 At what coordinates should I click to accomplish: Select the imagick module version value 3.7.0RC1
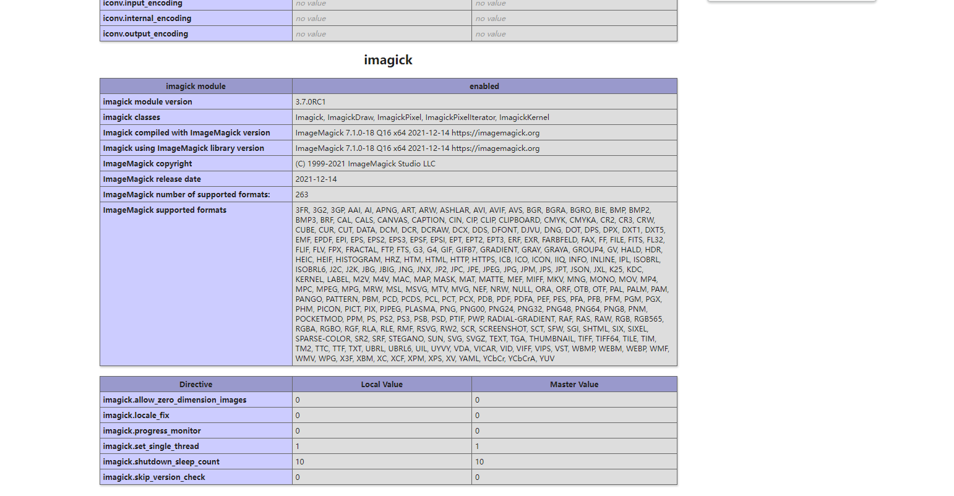311,102
